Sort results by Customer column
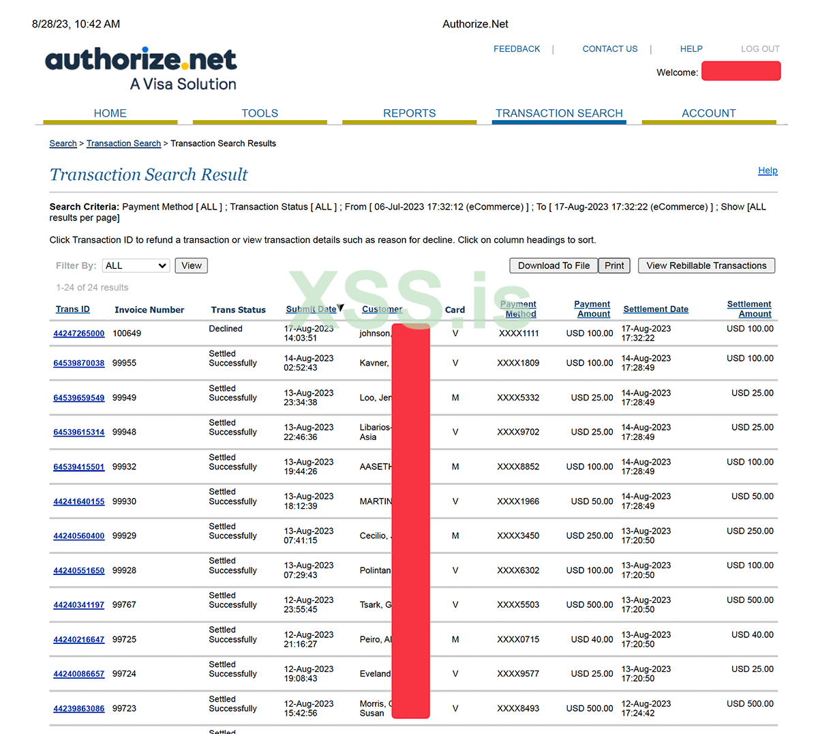 382,309
